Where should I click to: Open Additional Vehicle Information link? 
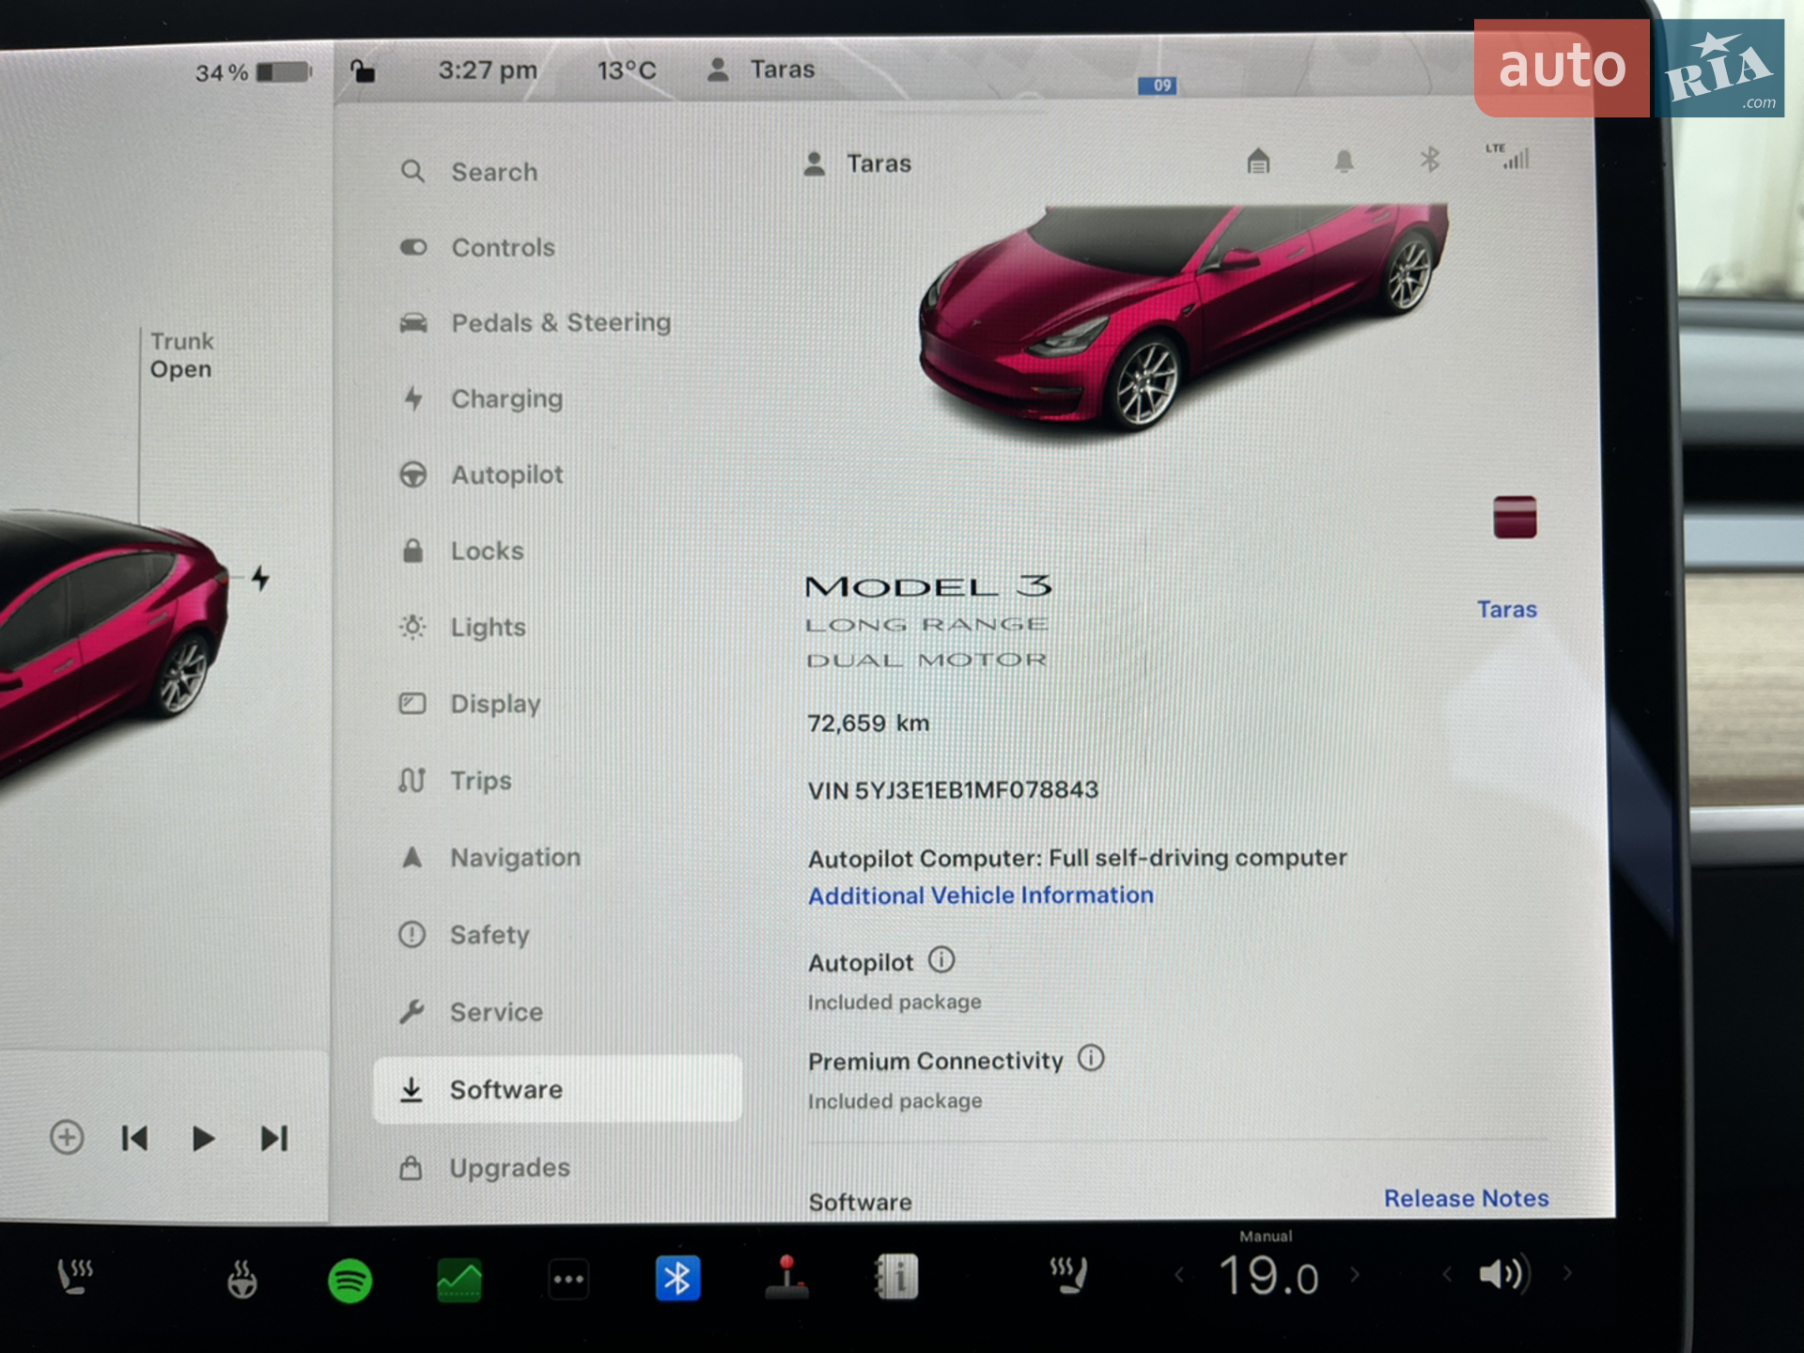(981, 895)
